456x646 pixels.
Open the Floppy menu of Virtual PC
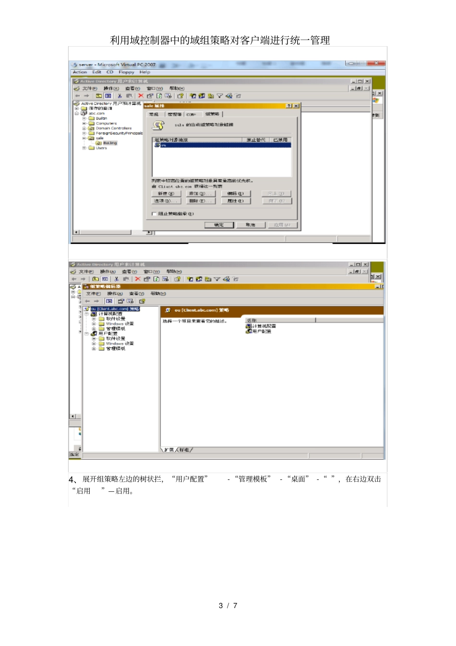tap(127, 72)
